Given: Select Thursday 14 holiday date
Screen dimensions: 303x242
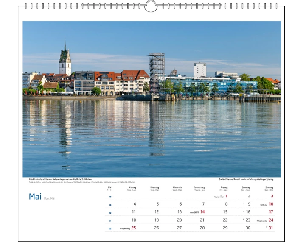Looking at the screenshot, I should [202, 212].
